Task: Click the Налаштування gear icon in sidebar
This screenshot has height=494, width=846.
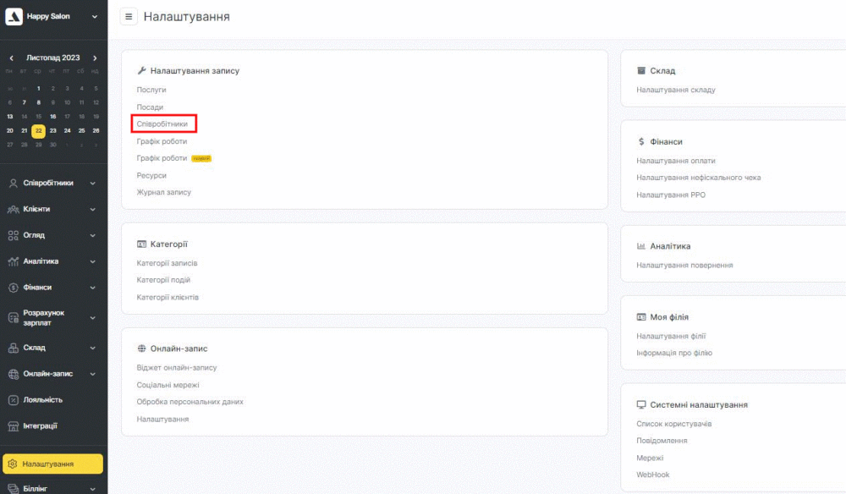Action: pyautogui.click(x=13, y=464)
